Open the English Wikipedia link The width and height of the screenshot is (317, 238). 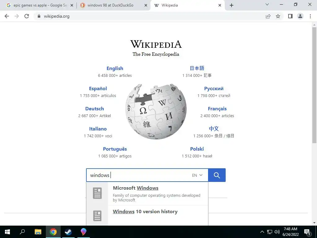tap(115, 68)
